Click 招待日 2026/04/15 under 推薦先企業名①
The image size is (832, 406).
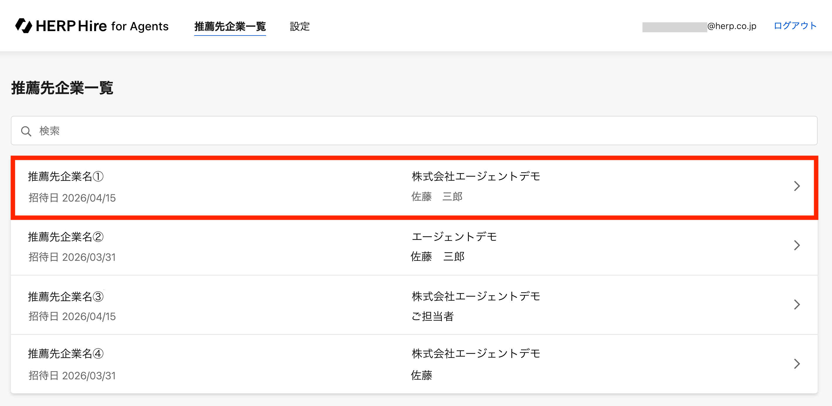(x=72, y=198)
